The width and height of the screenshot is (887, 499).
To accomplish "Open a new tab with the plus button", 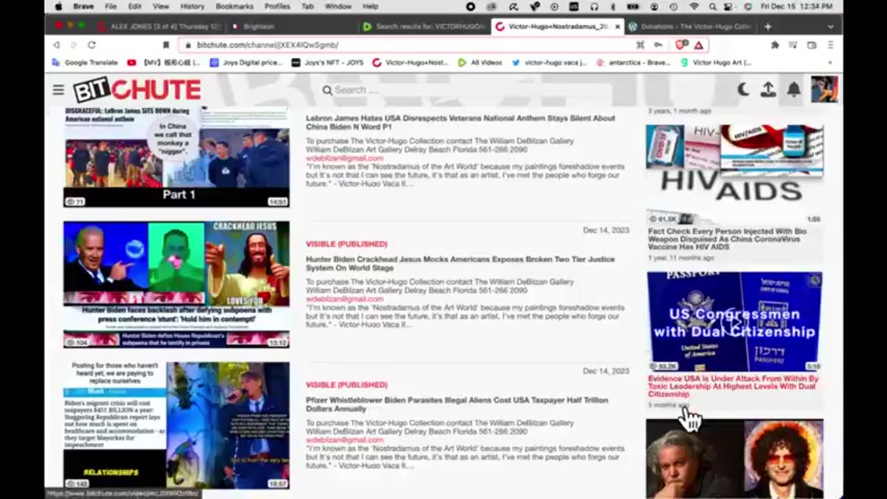I will 767,26.
